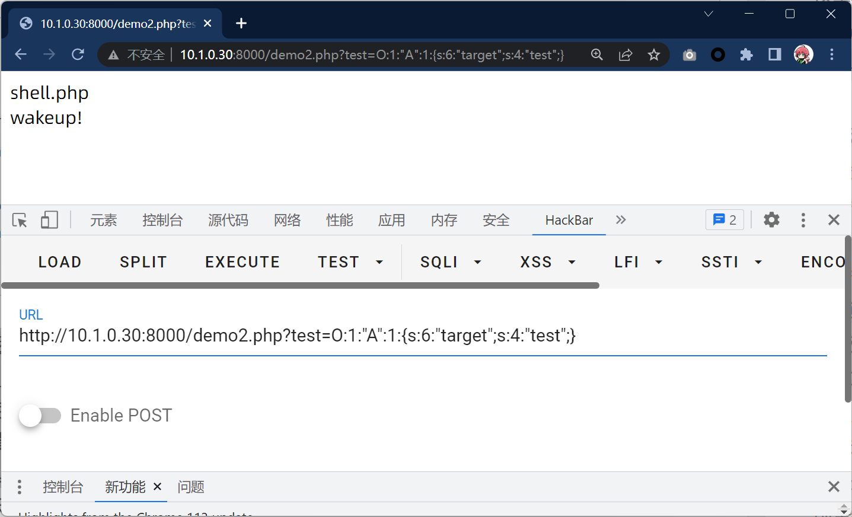Click the LOAD button in HackBar
The width and height of the screenshot is (852, 517).
[x=60, y=262]
